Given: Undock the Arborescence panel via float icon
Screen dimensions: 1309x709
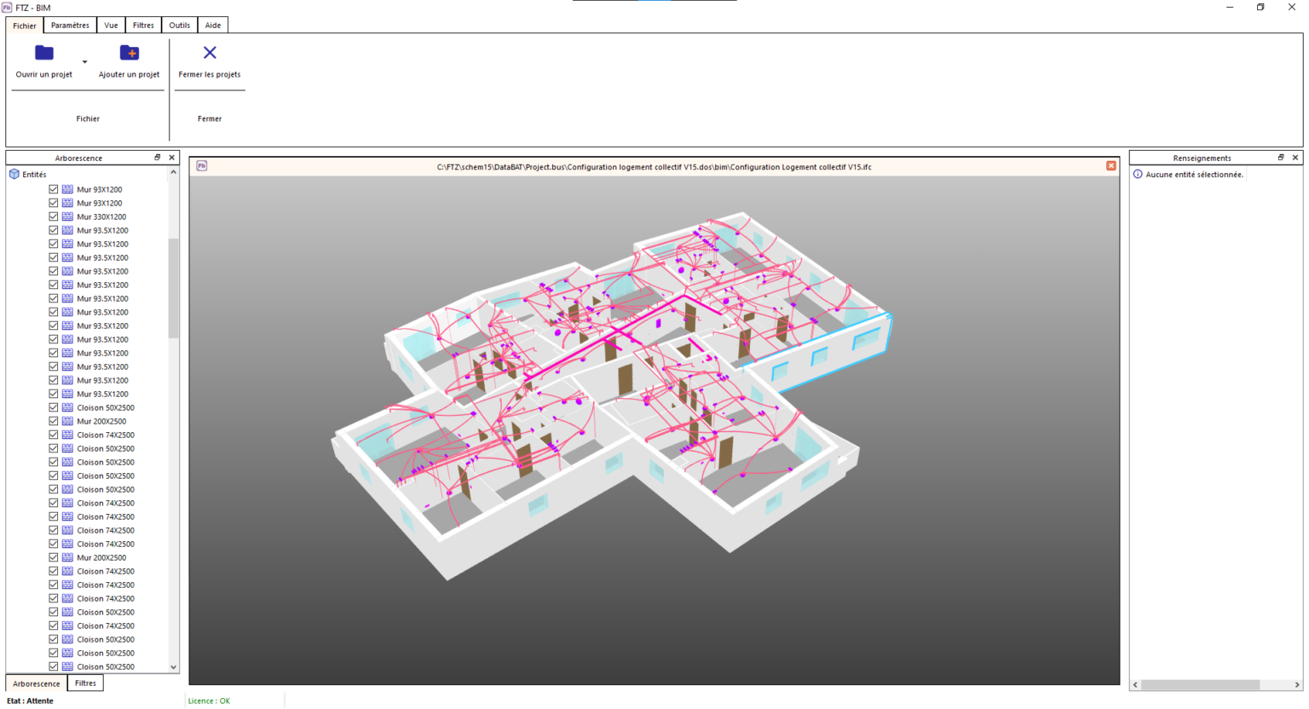Looking at the screenshot, I should click(157, 157).
